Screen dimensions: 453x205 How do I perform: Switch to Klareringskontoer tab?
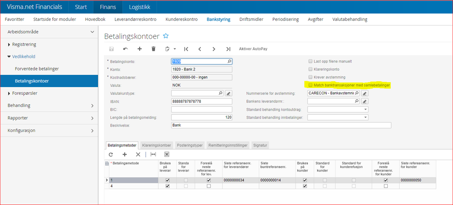(157, 146)
